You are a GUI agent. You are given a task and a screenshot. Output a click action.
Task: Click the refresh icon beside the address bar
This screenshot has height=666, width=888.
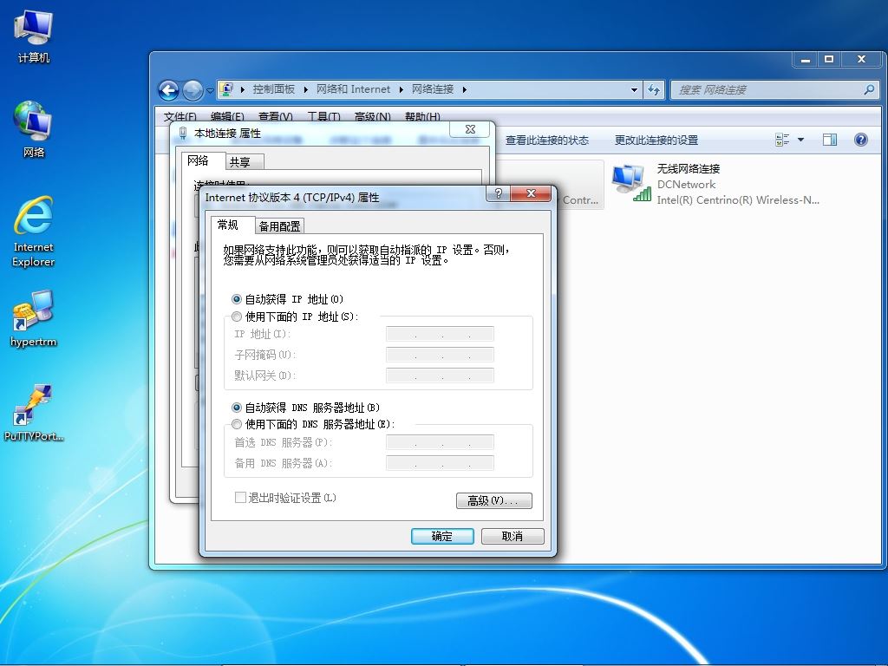(x=654, y=89)
